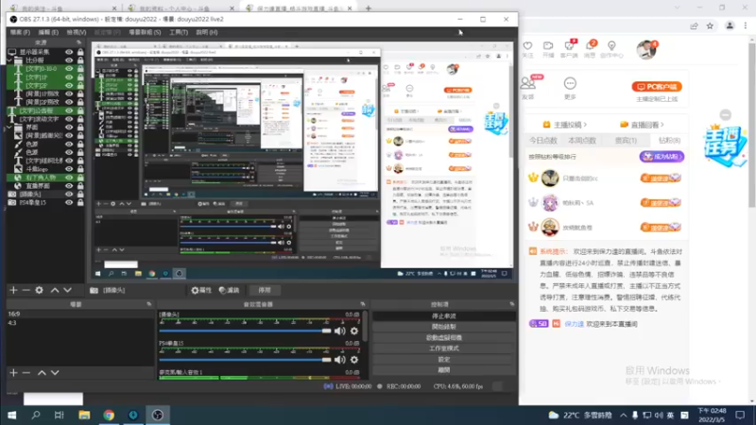Switch to 今日点数 tab on Douyu

coord(542,140)
